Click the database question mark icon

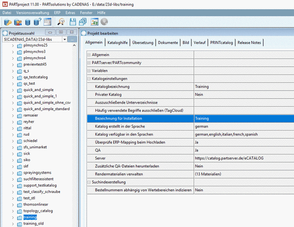pos(37,22)
